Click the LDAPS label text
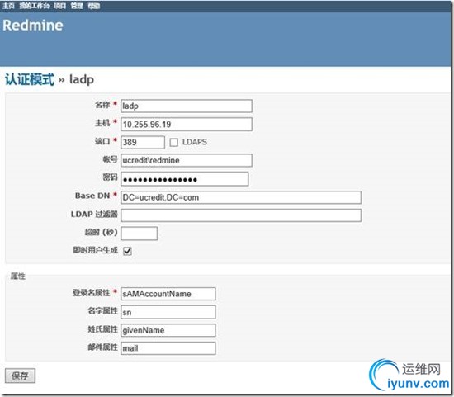The image size is (454, 397). tap(195, 142)
